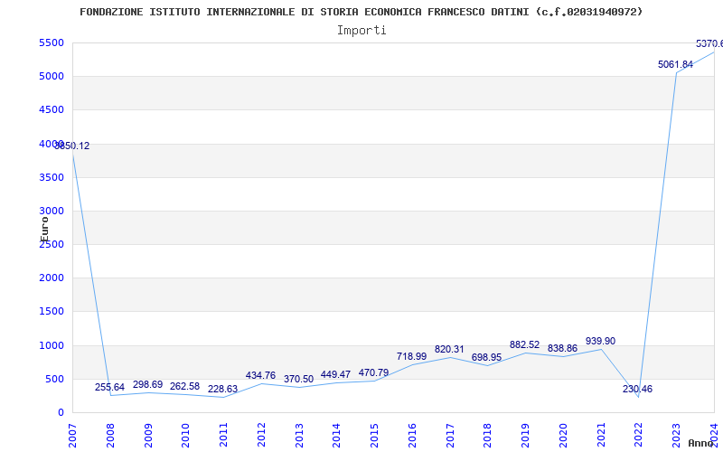Screen dimensions: 723x452
Task: Select the 820.31 data label
Action: [x=449, y=350]
